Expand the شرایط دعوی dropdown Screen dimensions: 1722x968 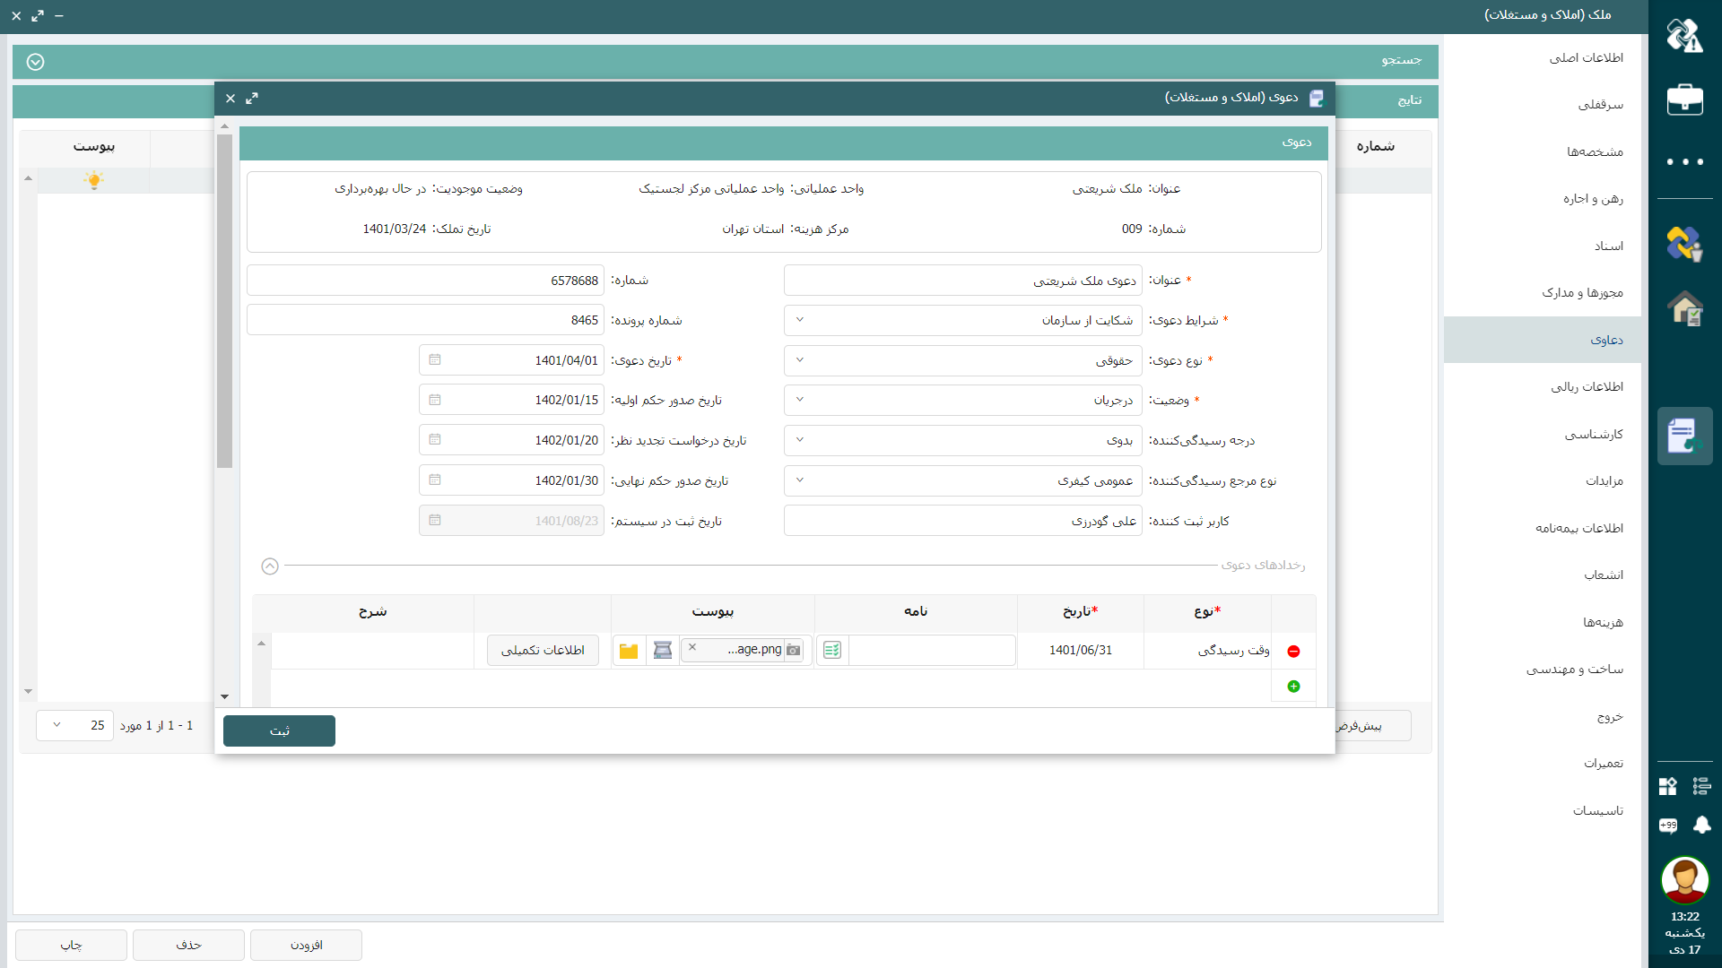[800, 320]
